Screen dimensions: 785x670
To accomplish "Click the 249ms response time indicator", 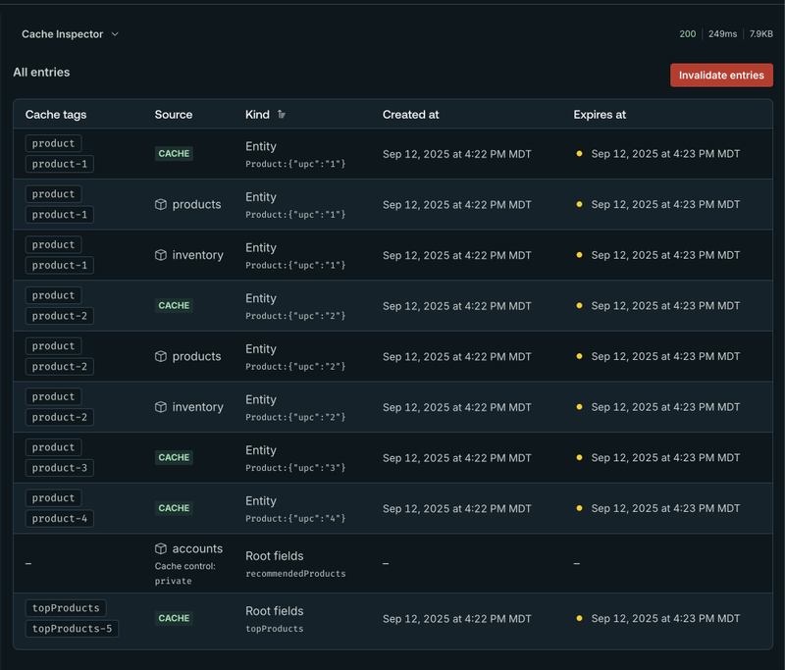I will click(723, 33).
